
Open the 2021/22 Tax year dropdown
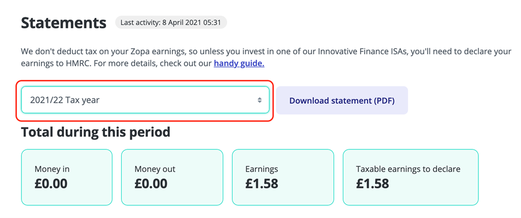(x=145, y=100)
